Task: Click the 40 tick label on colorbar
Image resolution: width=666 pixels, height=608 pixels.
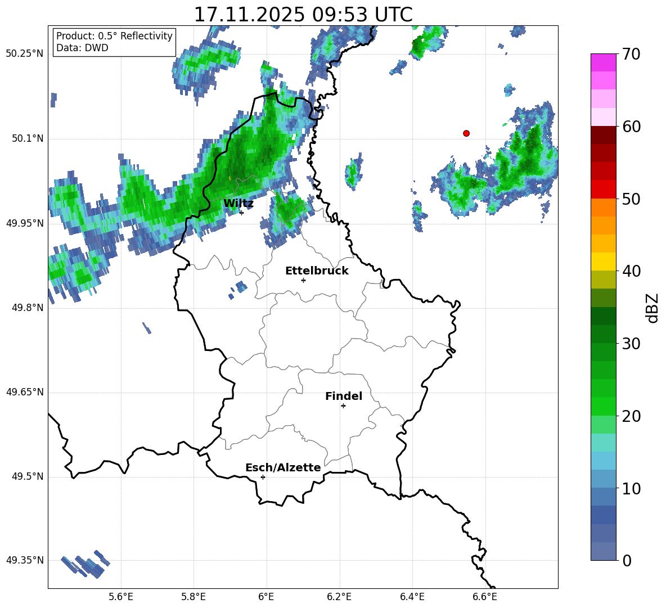Action: tap(631, 271)
